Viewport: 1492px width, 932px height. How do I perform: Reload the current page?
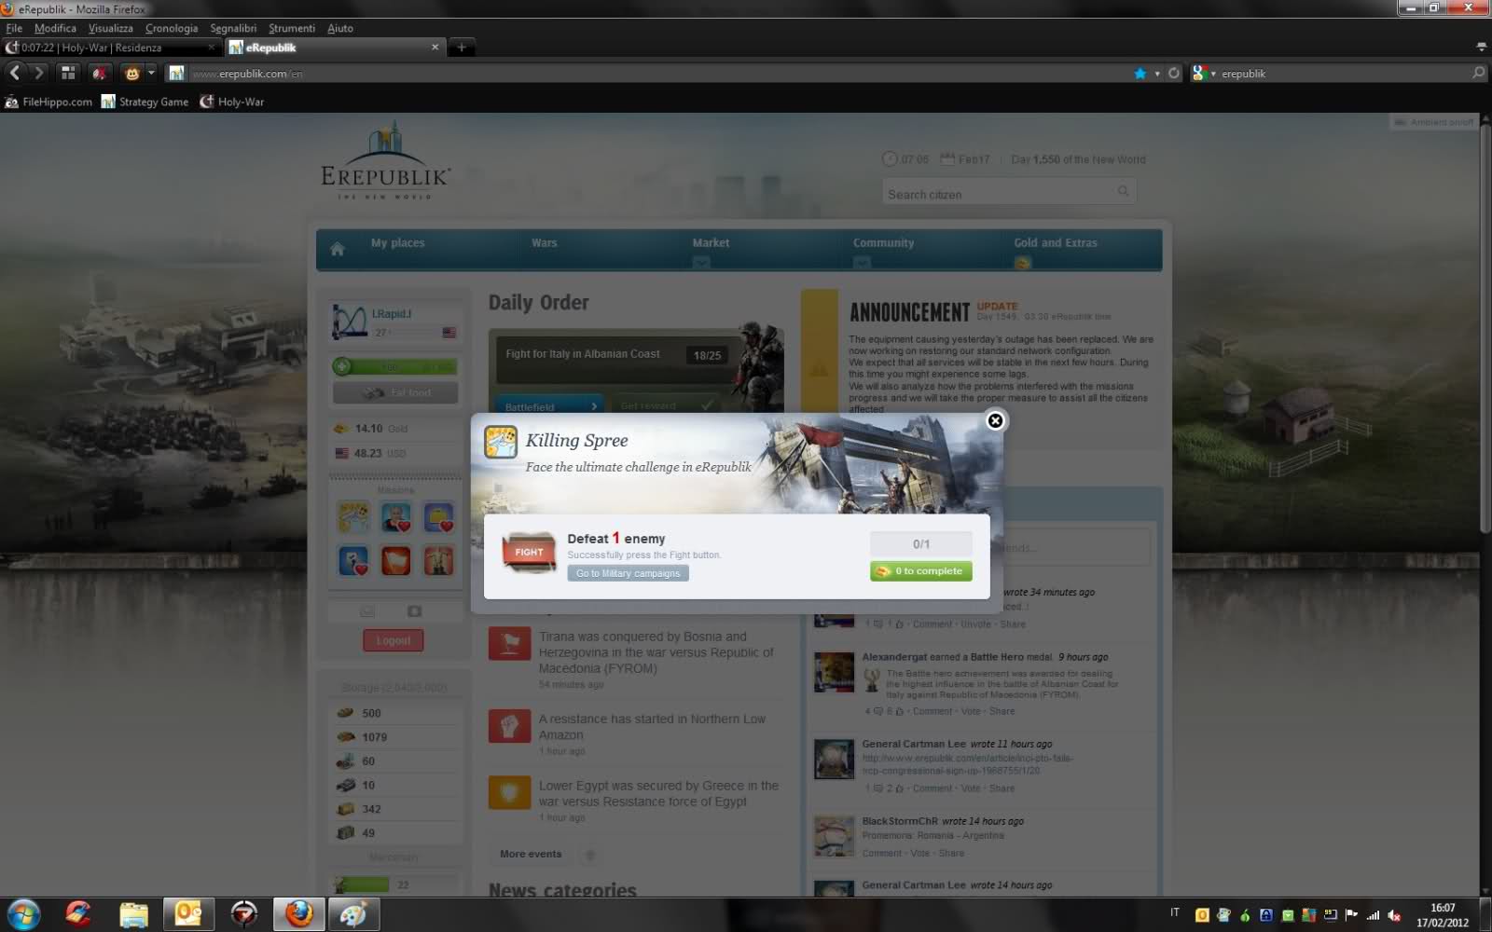[1174, 74]
